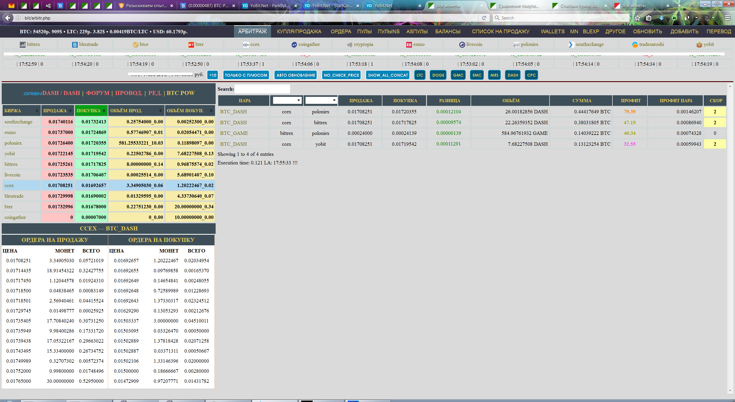Screen dimensions: 735x402
Task: Click ОБНОВИТЬ in the top navigation
Action: (x=647, y=32)
